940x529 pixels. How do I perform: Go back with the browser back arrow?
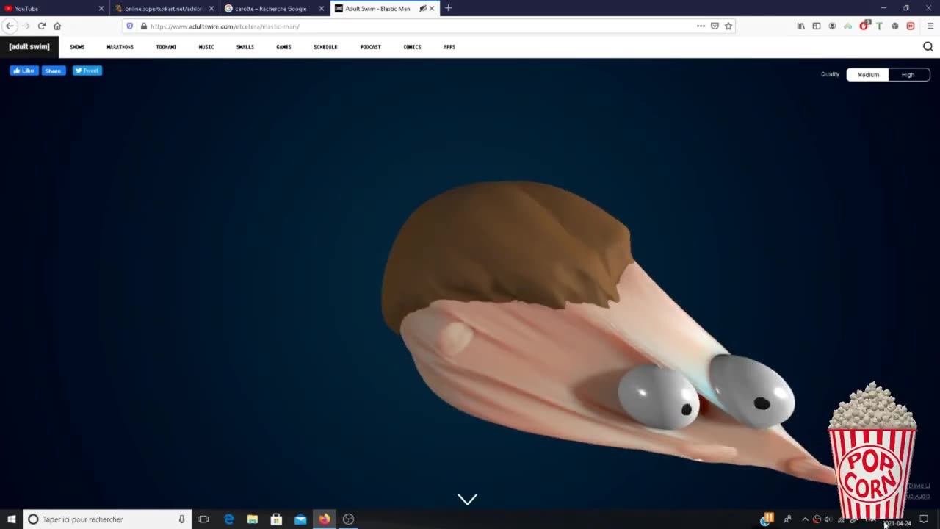click(x=10, y=26)
